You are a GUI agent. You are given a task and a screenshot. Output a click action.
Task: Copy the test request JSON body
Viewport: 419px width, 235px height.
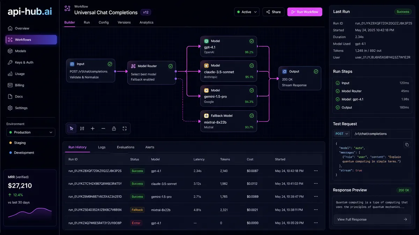(x=407, y=144)
